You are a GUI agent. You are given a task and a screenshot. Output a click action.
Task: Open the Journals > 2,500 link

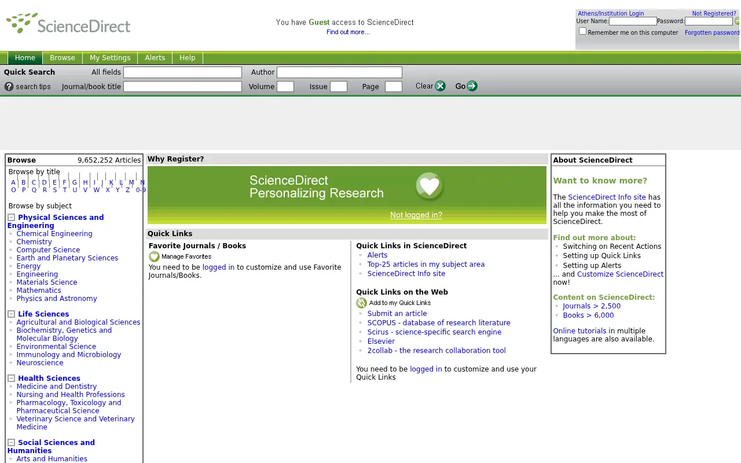[x=592, y=306]
